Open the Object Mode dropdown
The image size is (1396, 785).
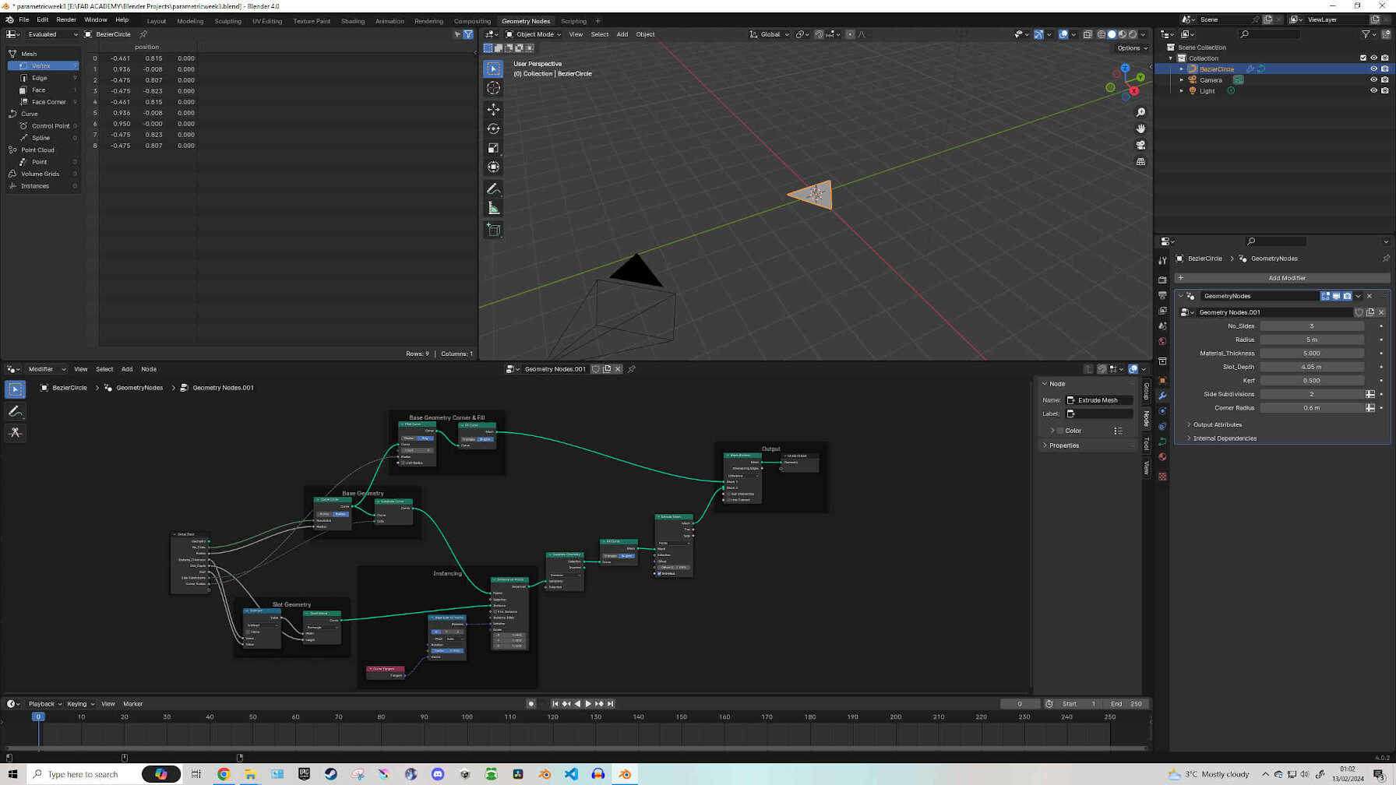pyautogui.click(x=534, y=34)
